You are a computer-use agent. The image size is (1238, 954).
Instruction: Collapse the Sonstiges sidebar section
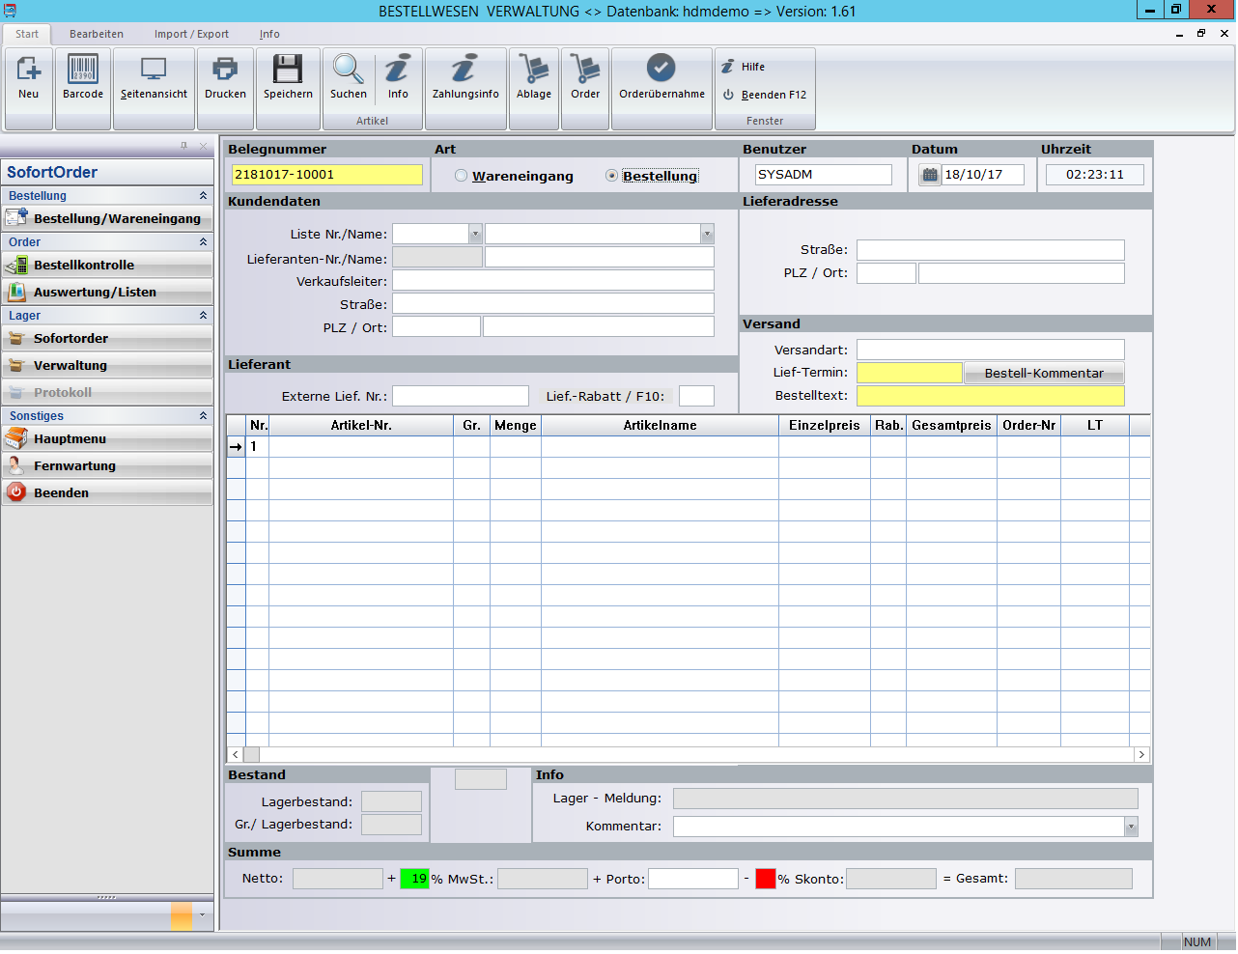pyautogui.click(x=203, y=416)
